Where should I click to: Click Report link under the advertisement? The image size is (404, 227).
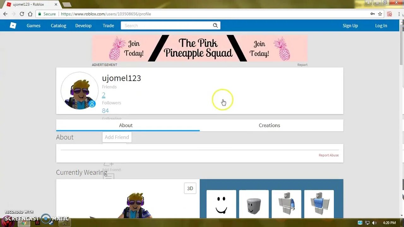pyautogui.click(x=302, y=65)
